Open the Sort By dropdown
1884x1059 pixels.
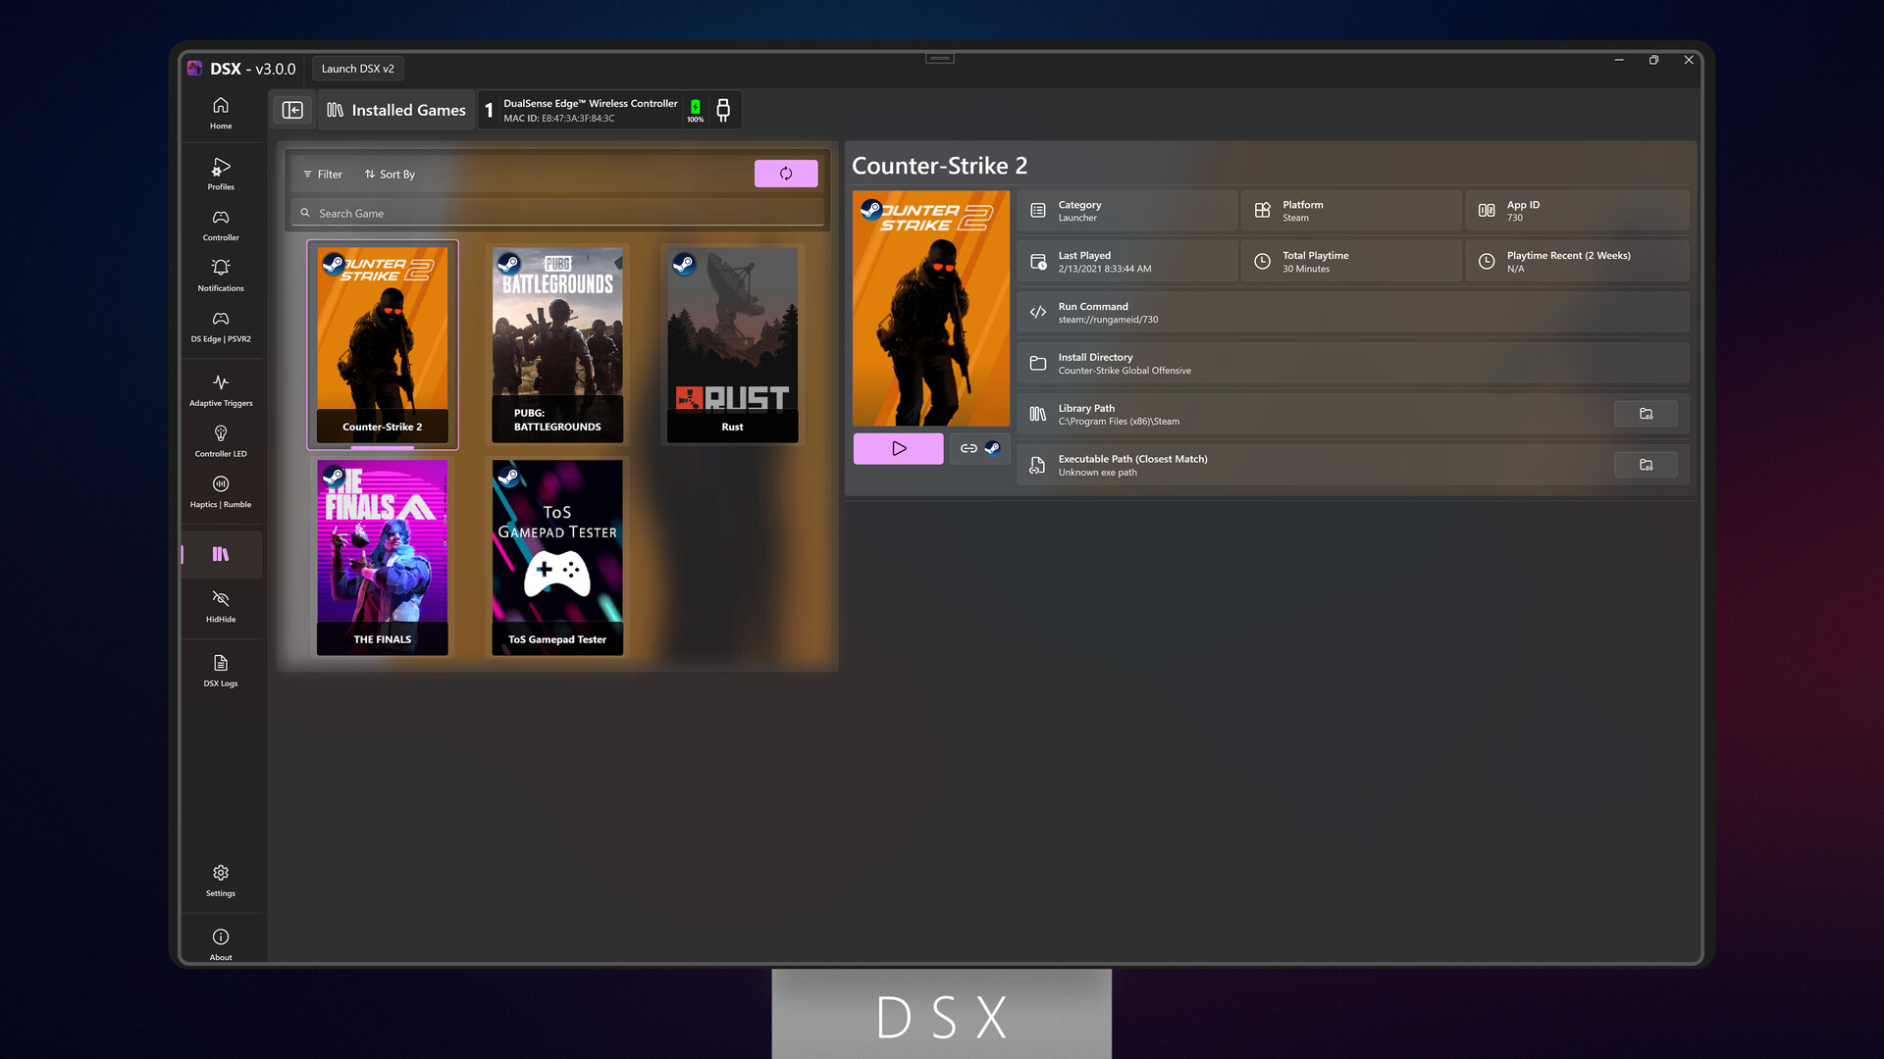click(390, 174)
